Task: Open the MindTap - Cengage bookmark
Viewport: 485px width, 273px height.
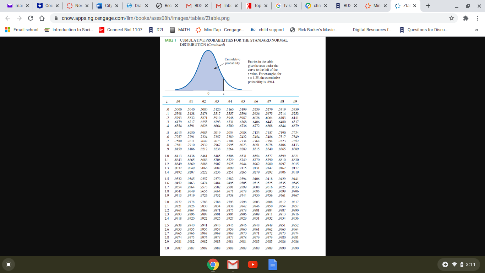Action: pyautogui.click(x=220, y=30)
